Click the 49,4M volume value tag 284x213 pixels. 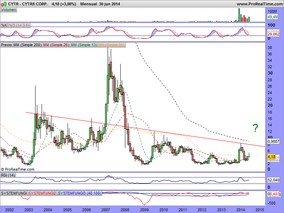click(273, 17)
